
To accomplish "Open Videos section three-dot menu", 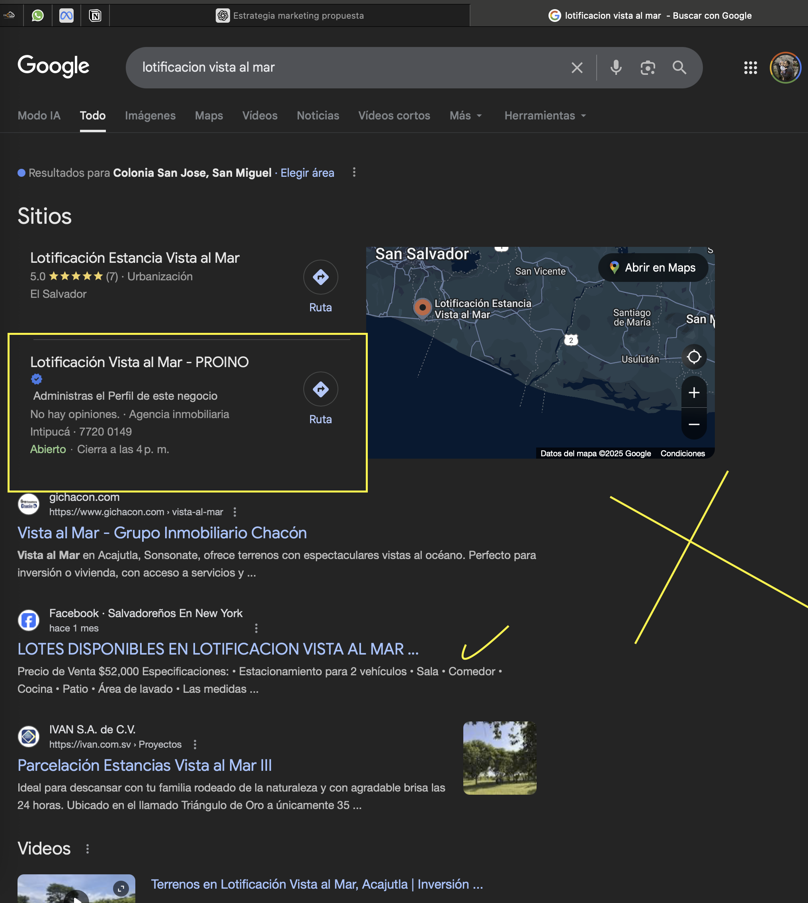I will coord(88,849).
